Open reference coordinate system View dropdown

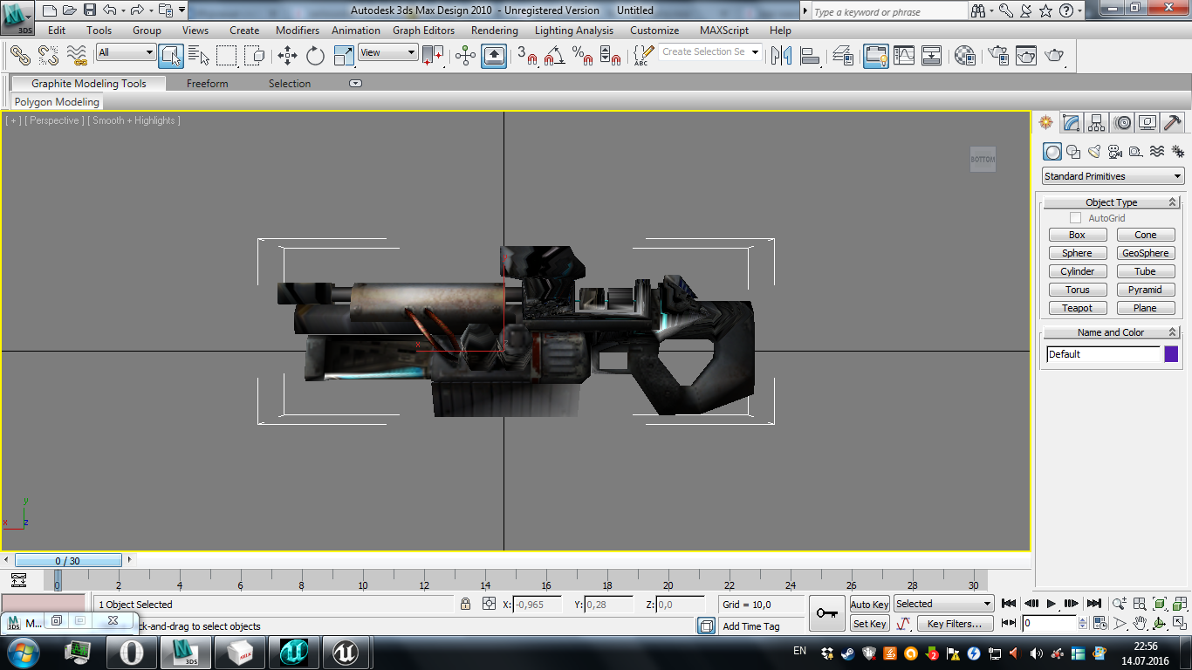pyautogui.click(x=387, y=52)
